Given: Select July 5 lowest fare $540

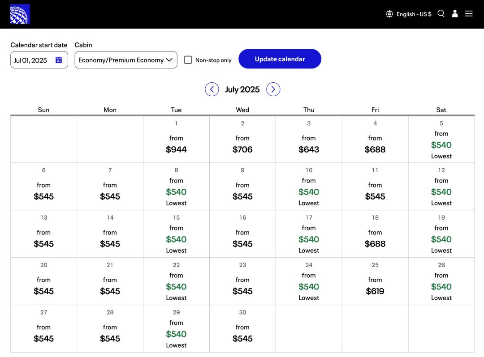Looking at the screenshot, I should click(x=441, y=144).
